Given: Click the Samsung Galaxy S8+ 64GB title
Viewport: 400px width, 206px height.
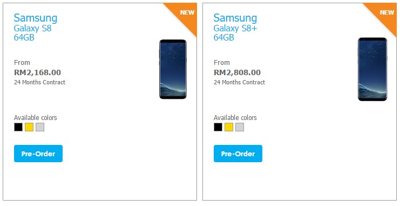Looking at the screenshot, I should click(235, 27).
